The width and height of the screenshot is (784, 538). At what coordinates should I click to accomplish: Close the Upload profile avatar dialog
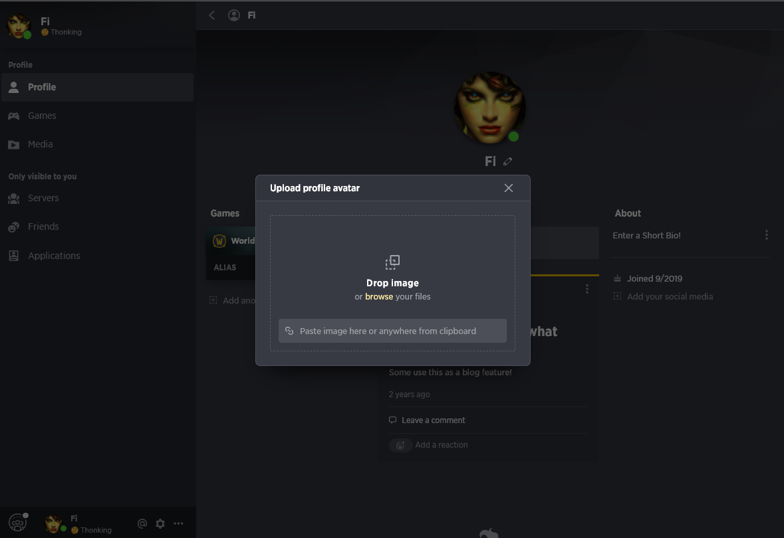(509, 188)
